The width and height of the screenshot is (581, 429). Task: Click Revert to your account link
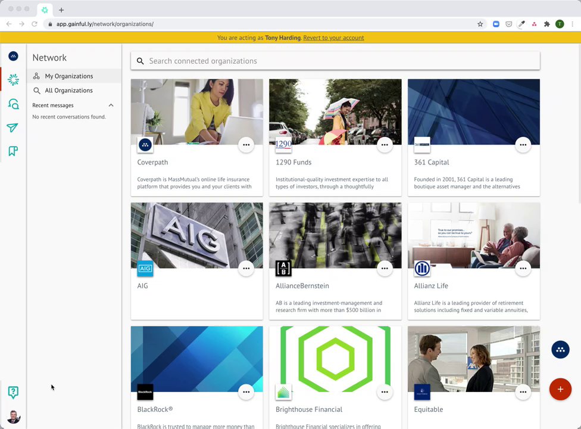(333, 38)
